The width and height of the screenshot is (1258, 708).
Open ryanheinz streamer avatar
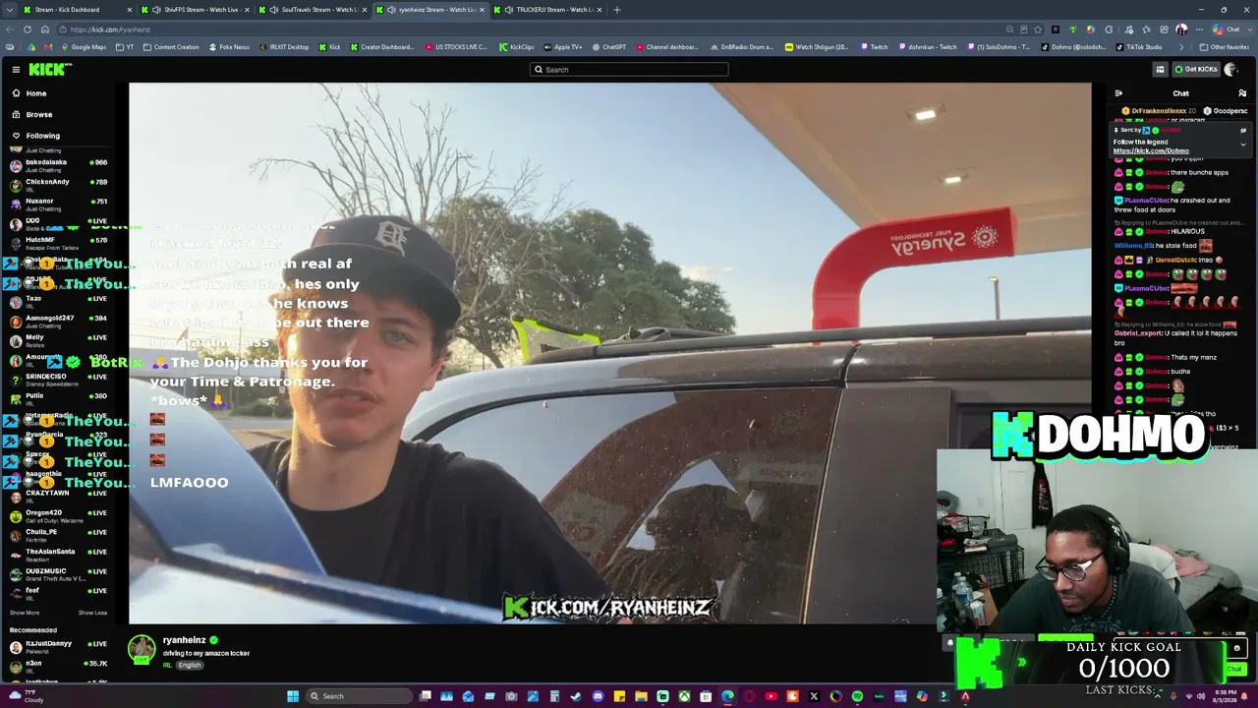142,648
